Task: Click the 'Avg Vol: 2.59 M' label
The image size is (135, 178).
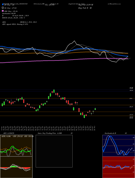Action: pyautogui.click(x=86, y=5)
